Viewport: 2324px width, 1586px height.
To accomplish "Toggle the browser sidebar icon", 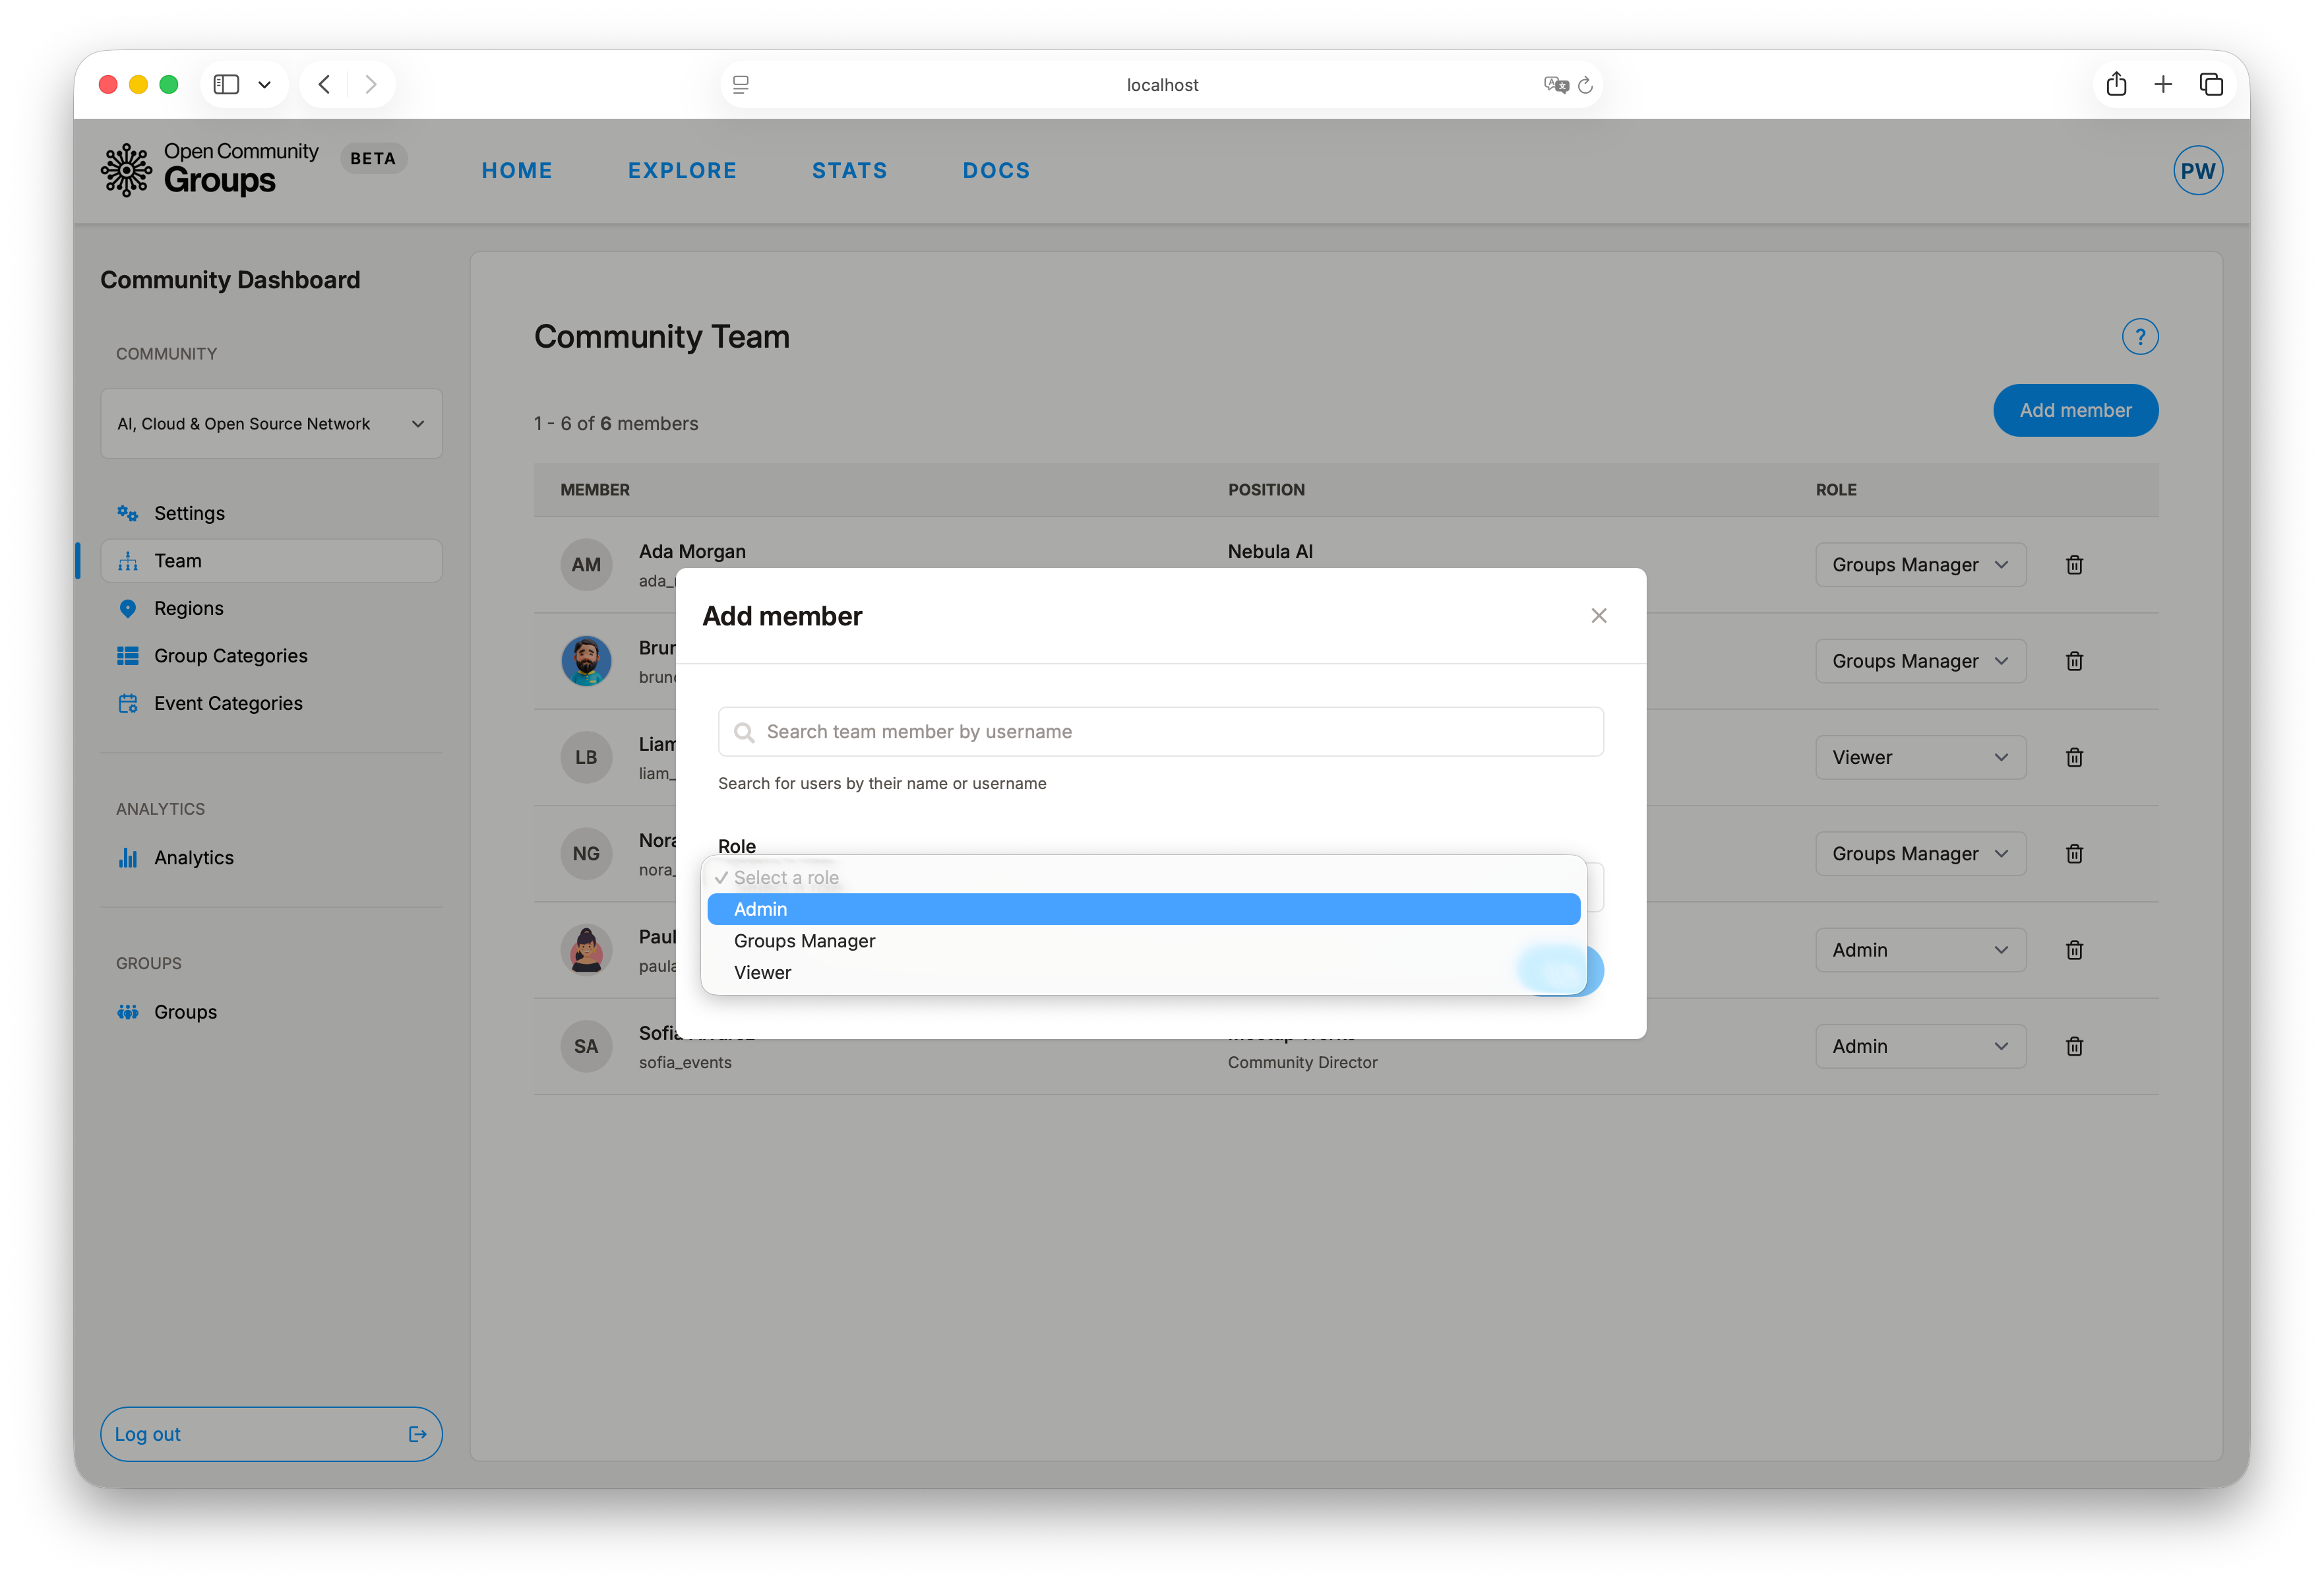I will [x=226, y=84].
